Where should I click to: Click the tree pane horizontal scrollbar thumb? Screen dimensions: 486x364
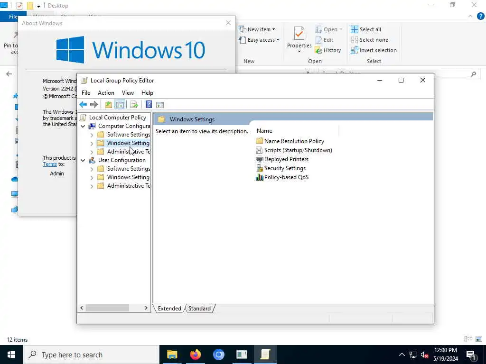coord(107,308)
